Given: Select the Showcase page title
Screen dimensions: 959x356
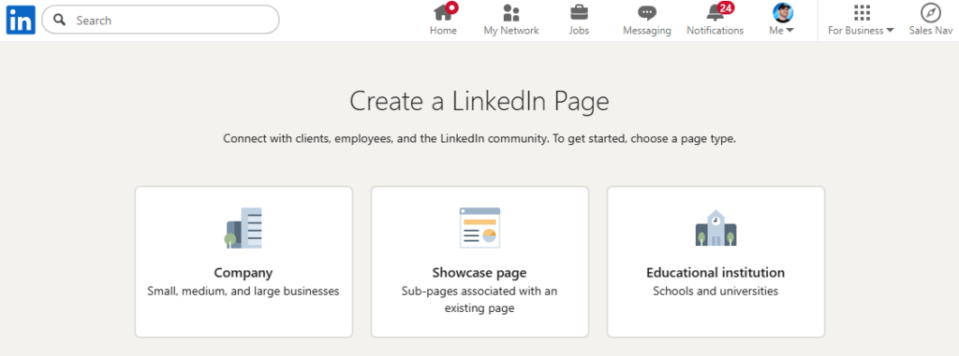Looking at the screenshot, I should (479, 272).
